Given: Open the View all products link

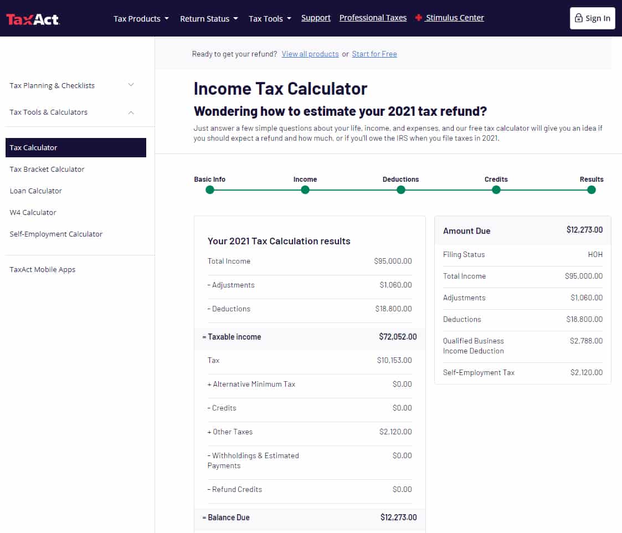Looking at the screenshot, I should 310,54.
